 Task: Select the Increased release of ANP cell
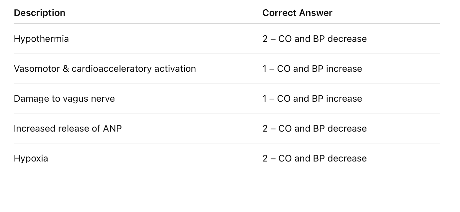coord(68,129)
